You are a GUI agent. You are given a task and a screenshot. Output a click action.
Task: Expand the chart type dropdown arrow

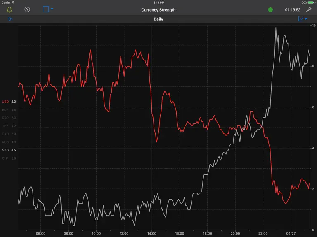pos(306,19)
